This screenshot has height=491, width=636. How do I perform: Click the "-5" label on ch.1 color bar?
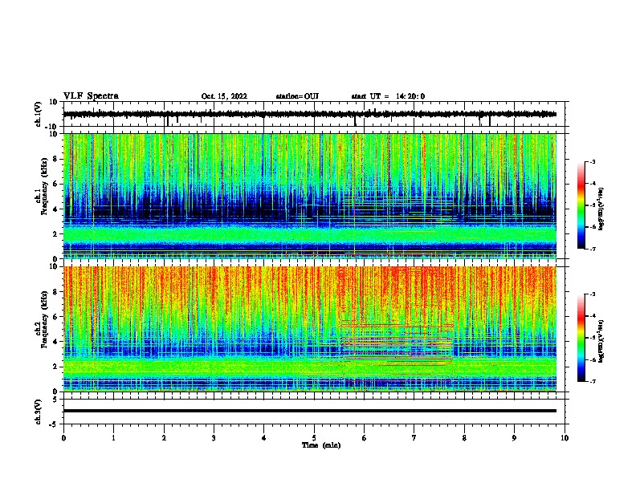pos(592,205)
